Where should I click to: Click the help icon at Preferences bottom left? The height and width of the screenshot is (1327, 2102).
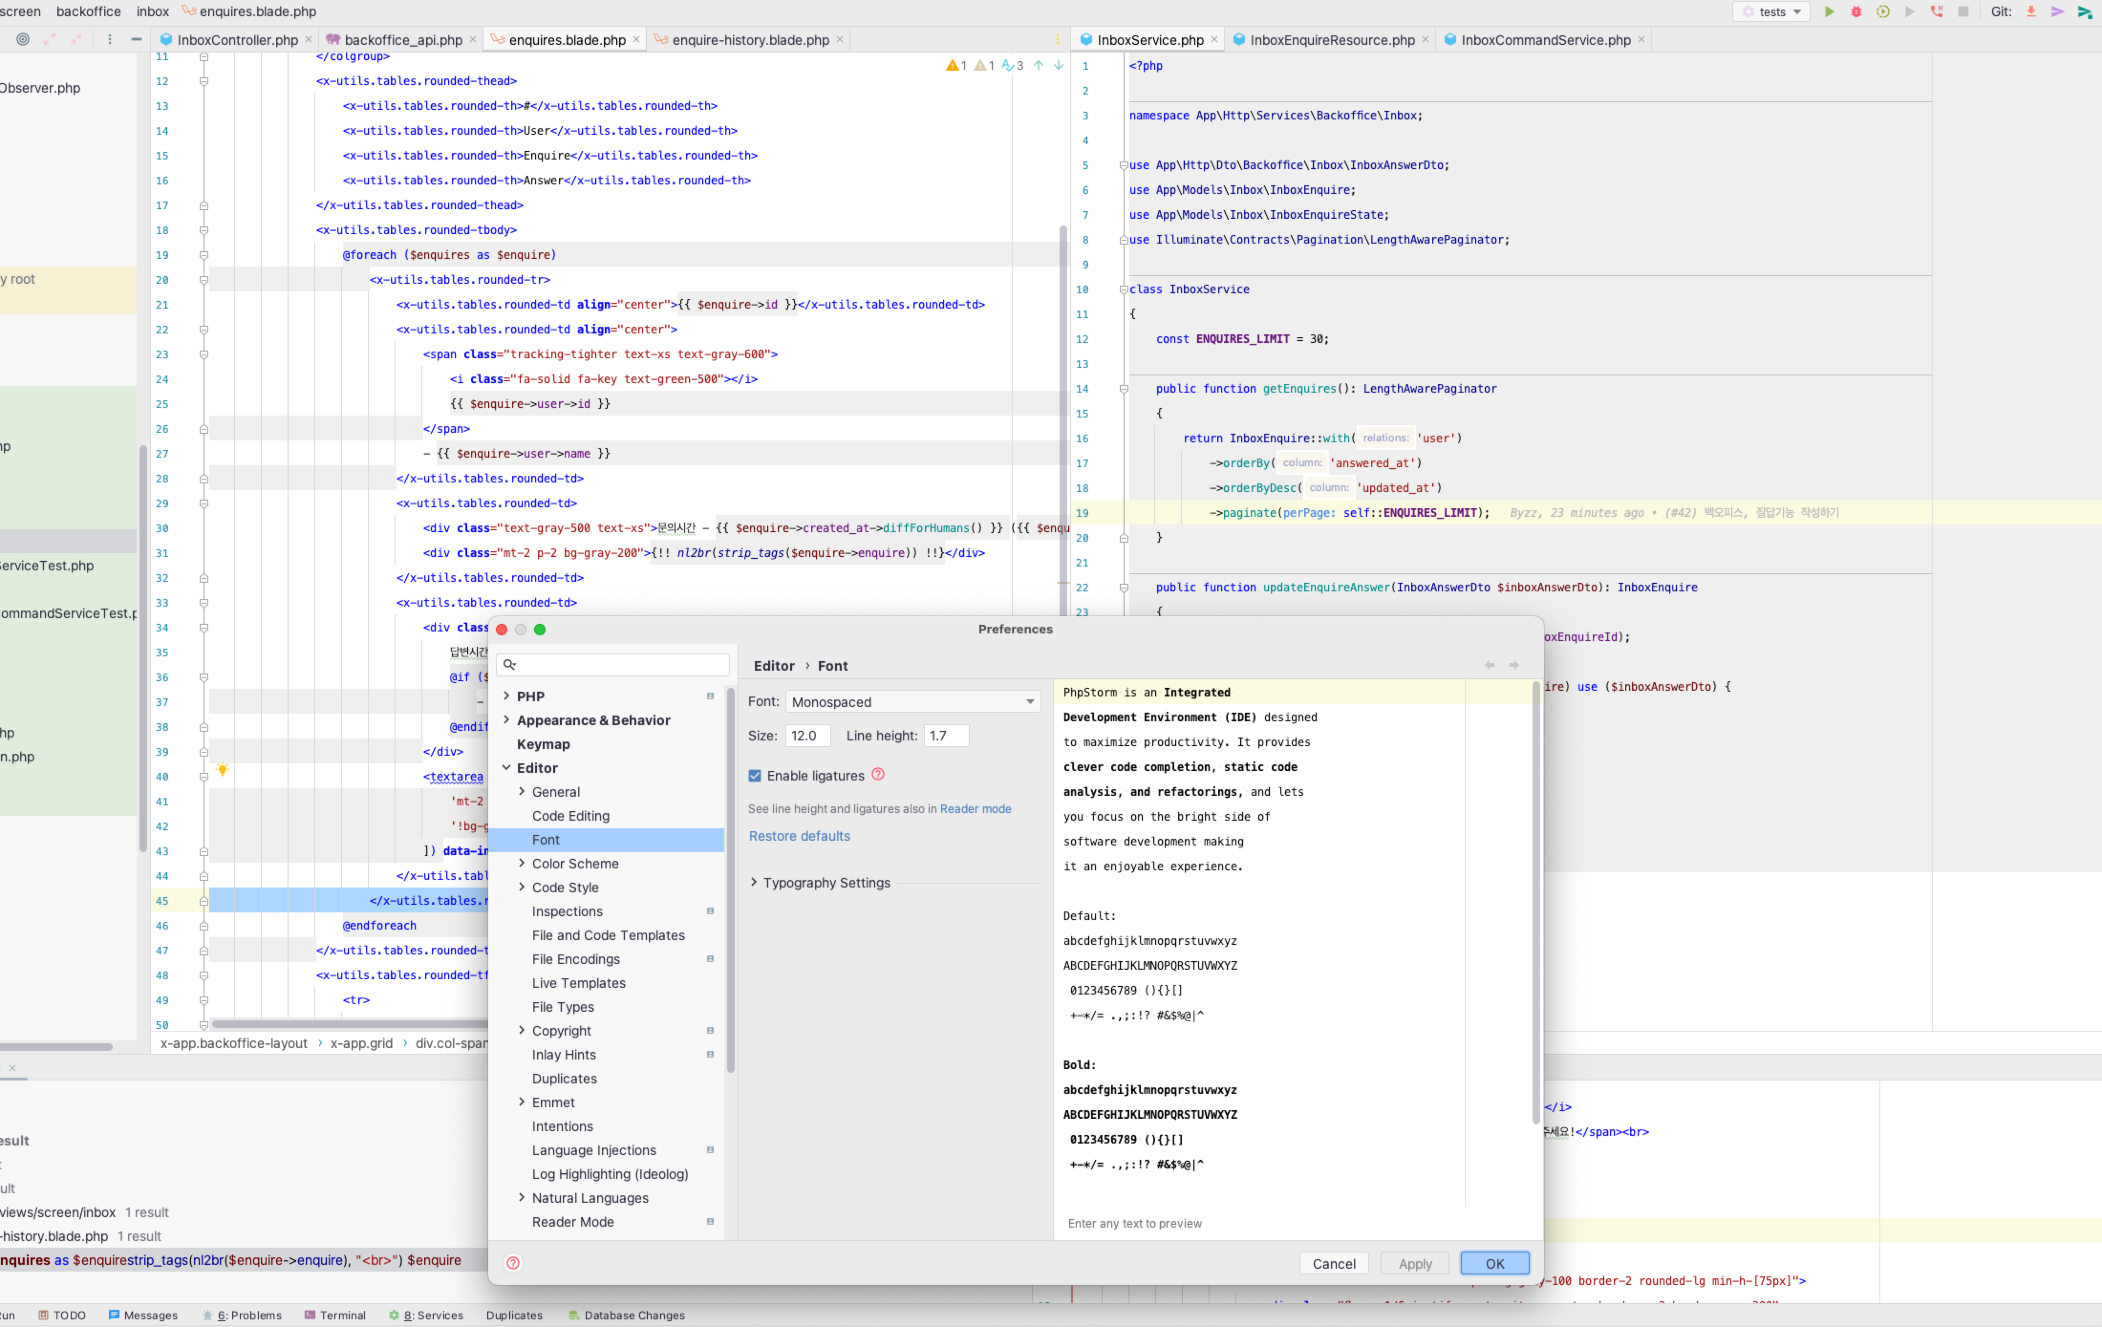tap(513, 1263)
